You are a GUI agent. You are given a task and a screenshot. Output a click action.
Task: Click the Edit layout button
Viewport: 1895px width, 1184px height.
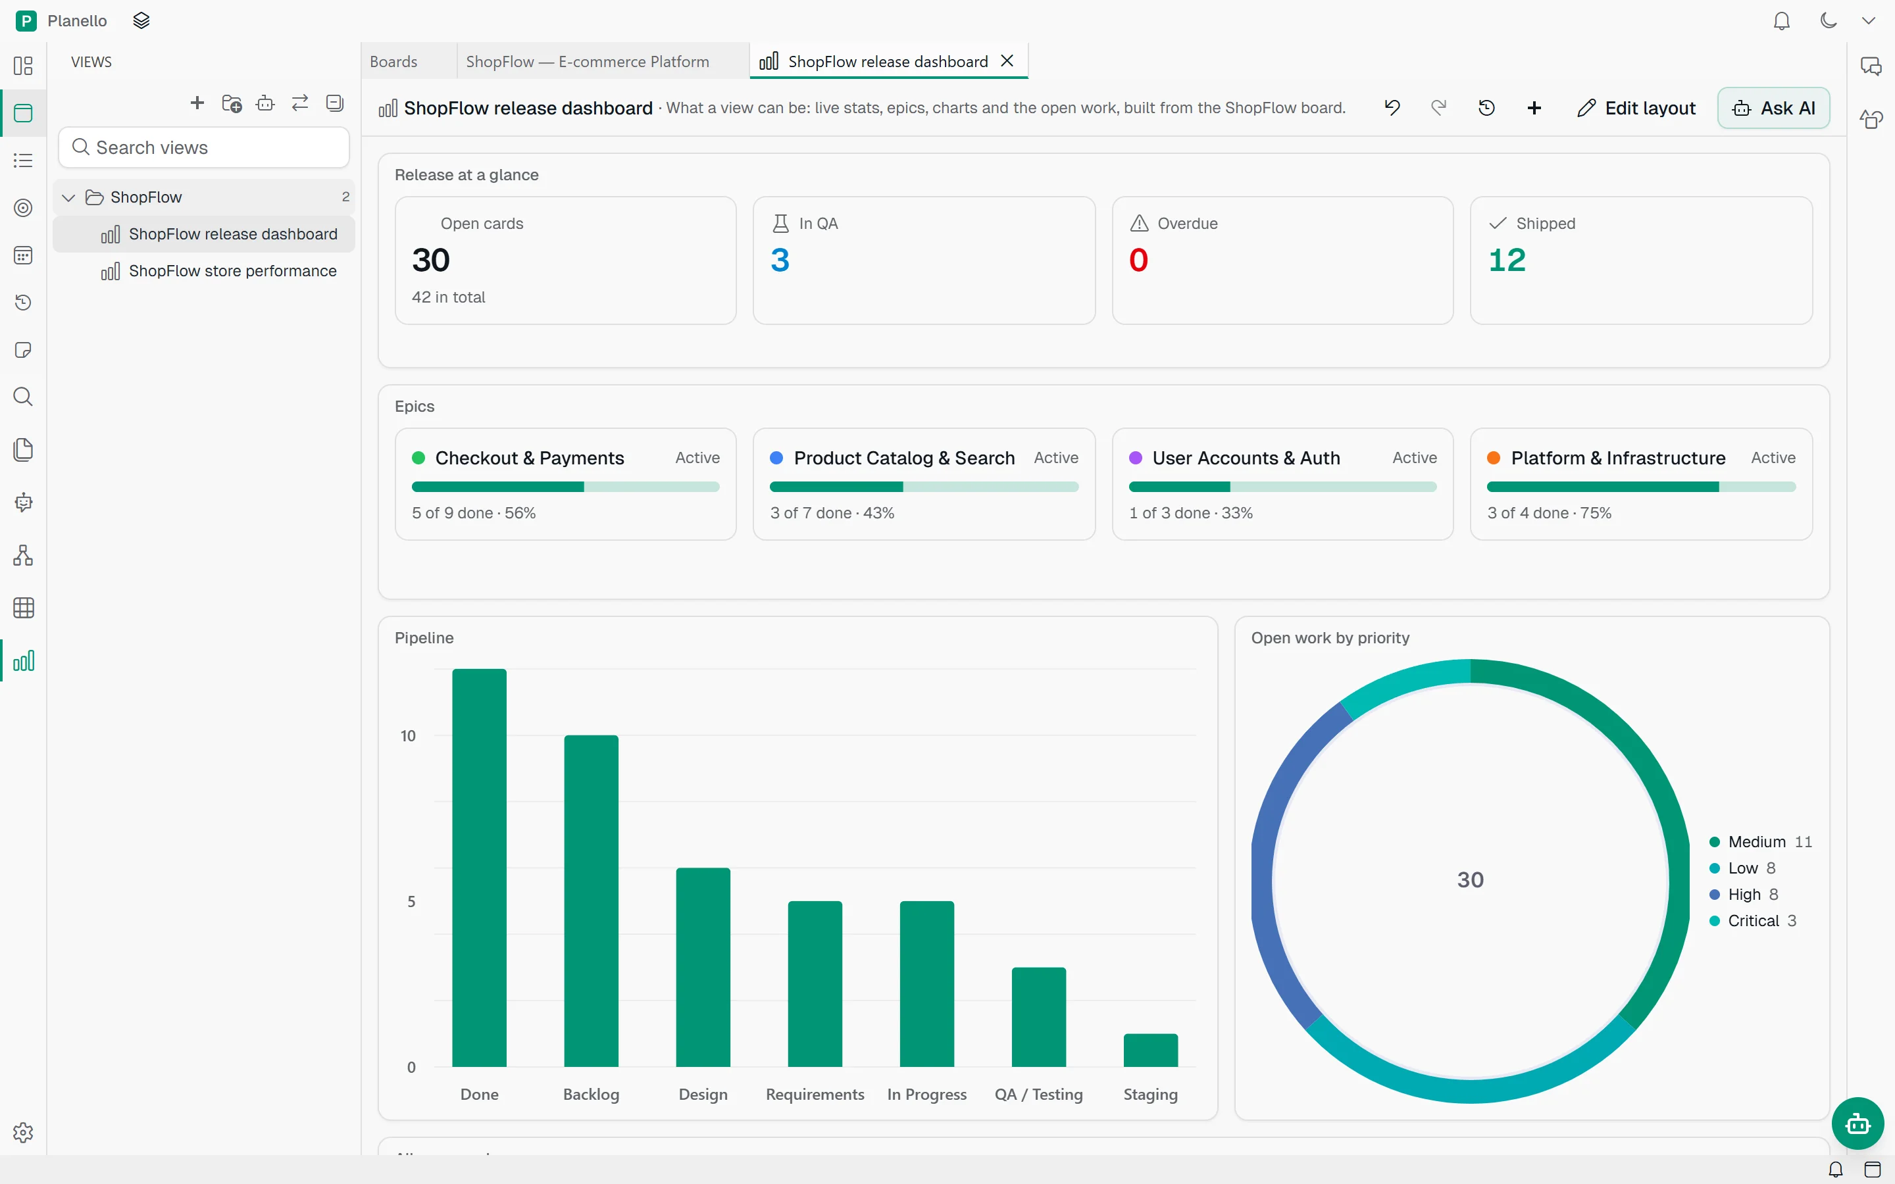1636,108
